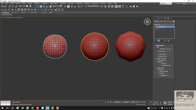Toggle Show End Result icon
Image resolution: width=196 pixels, height=110 pixels.
pos(159,41)
